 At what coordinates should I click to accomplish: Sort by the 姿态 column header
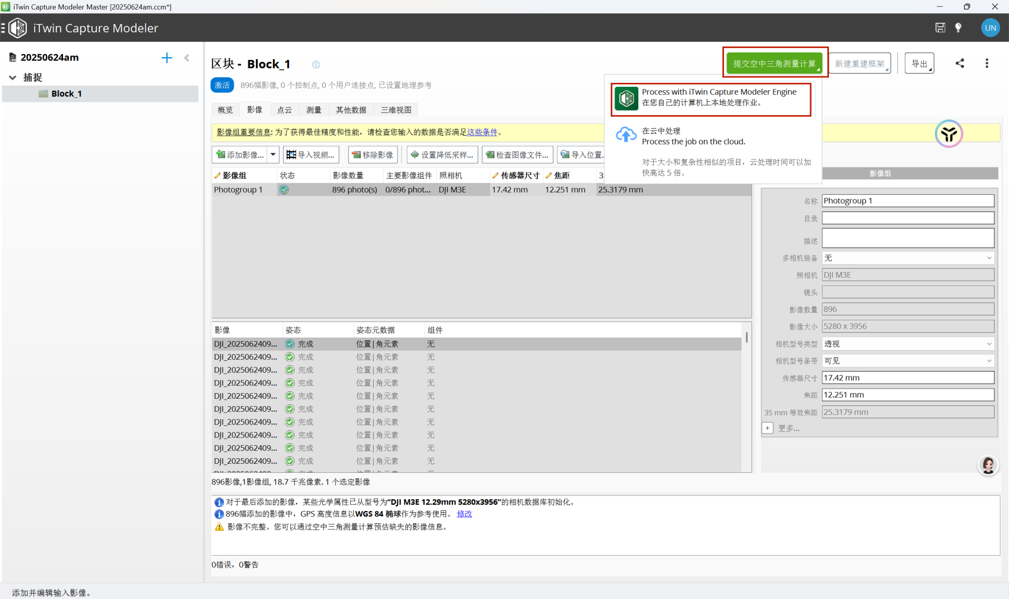click(318, 330)
